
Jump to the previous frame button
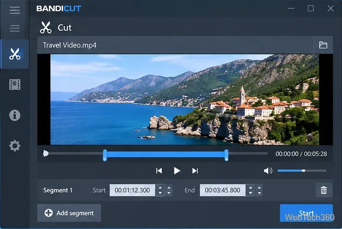tap(159, 171)
